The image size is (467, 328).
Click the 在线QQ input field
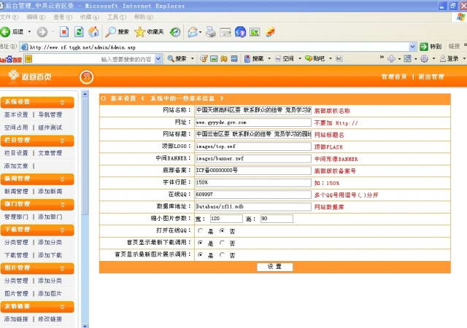pos(253,195)
